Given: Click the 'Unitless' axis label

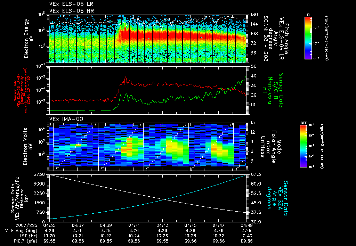Looking at the screenshot, I should pyautogui.click(x=263, y=147).
